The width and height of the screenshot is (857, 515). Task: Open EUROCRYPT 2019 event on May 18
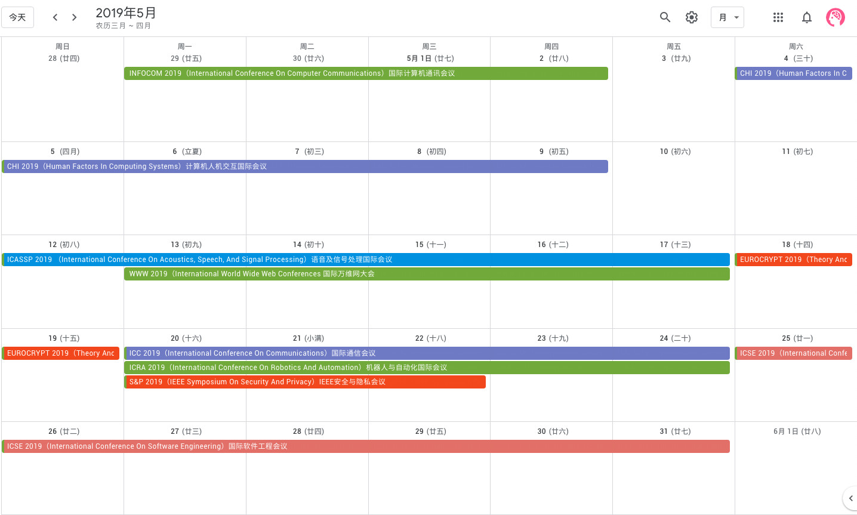click(x=794, y=260)
